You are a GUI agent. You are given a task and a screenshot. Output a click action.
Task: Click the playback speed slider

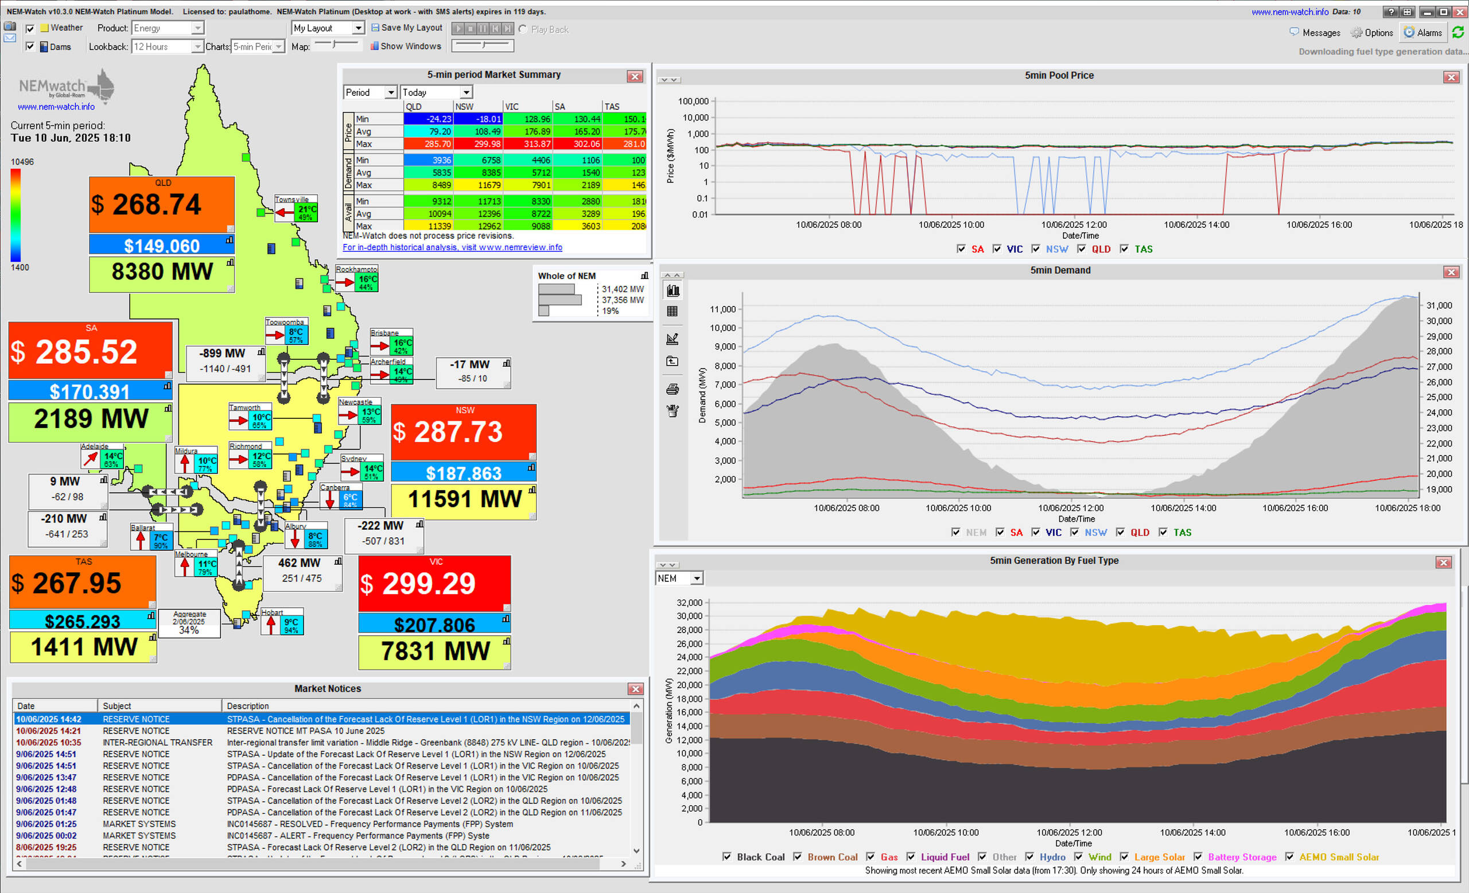point(483,45)
